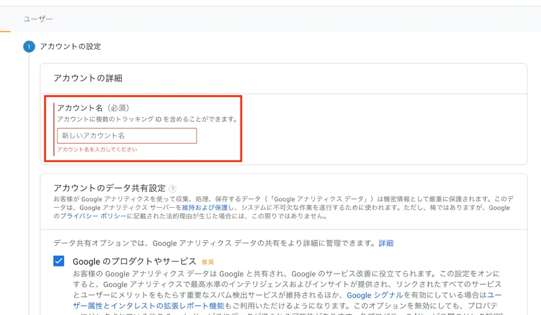This screenshot has height=315, width=541.
Task: Click the blue step 1 circle icon
Action: coord(29,47)
